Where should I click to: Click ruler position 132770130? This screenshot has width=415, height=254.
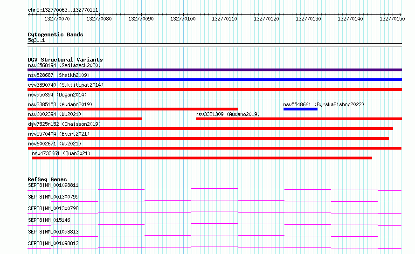308,19
